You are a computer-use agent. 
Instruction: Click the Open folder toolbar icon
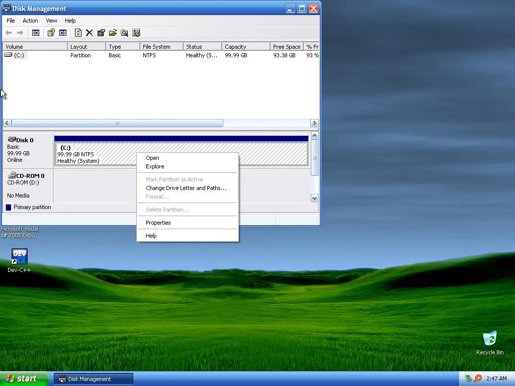coord(113,33)
